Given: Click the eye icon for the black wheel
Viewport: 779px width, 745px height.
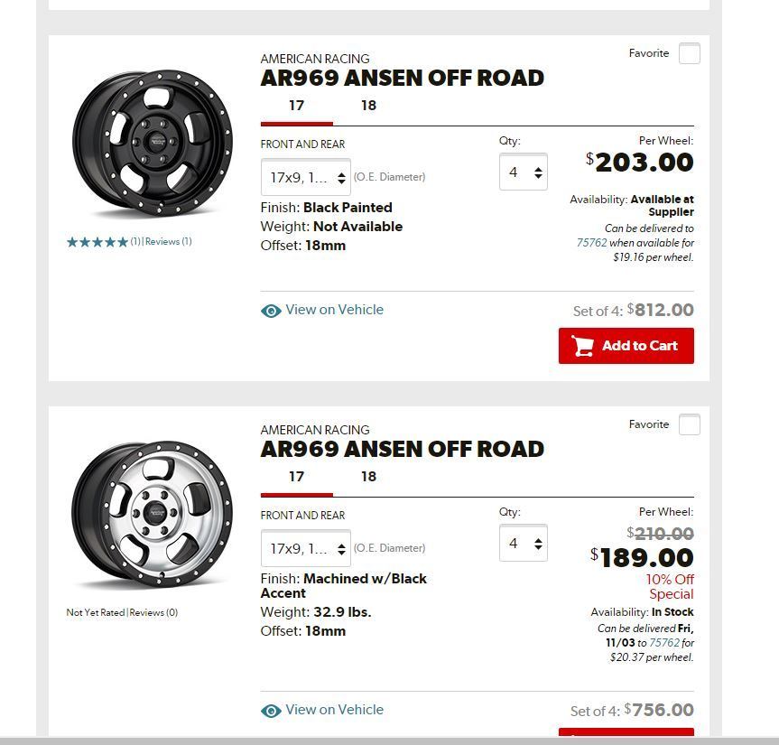Looking at the screenshot, I should (x=270, y=311).
